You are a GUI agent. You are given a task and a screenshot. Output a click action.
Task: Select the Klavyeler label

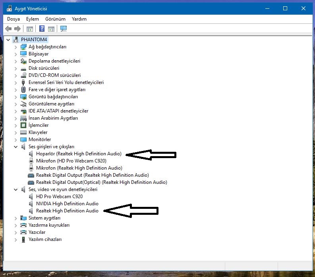[x=38, y=132]
